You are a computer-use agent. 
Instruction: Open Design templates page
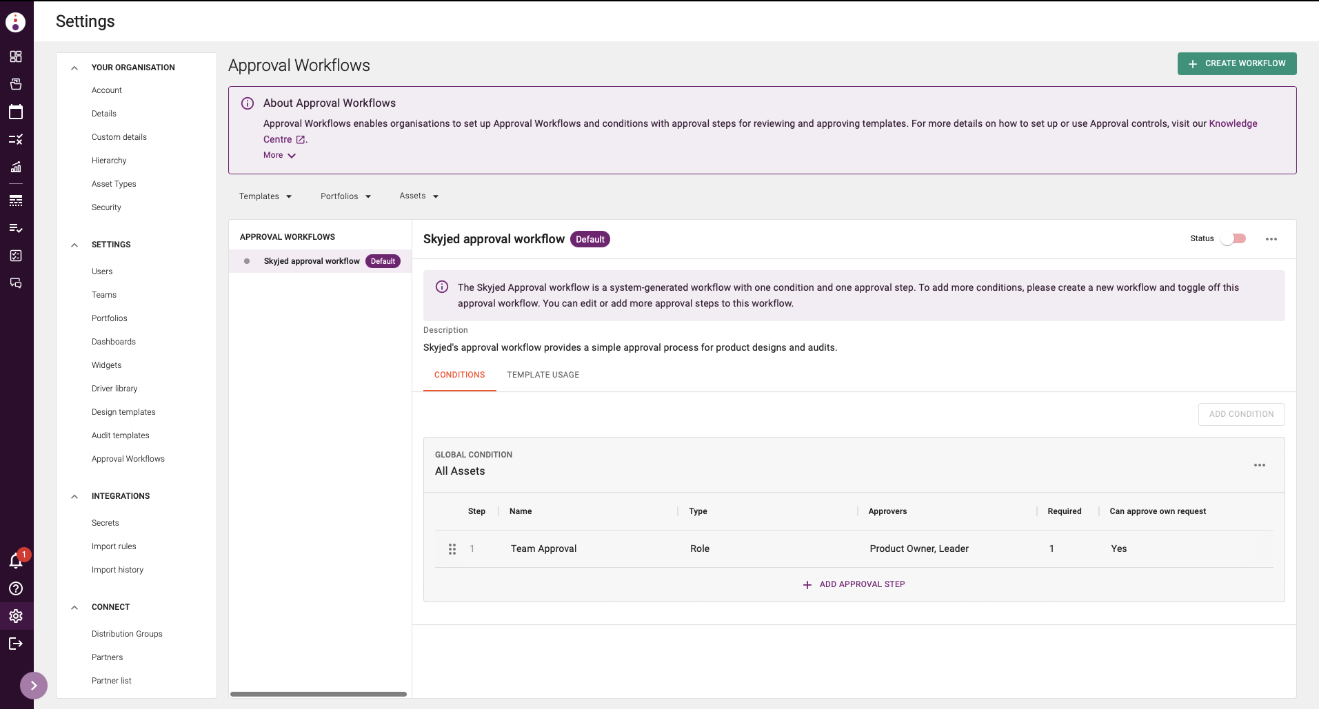click(x=123, y=412)
